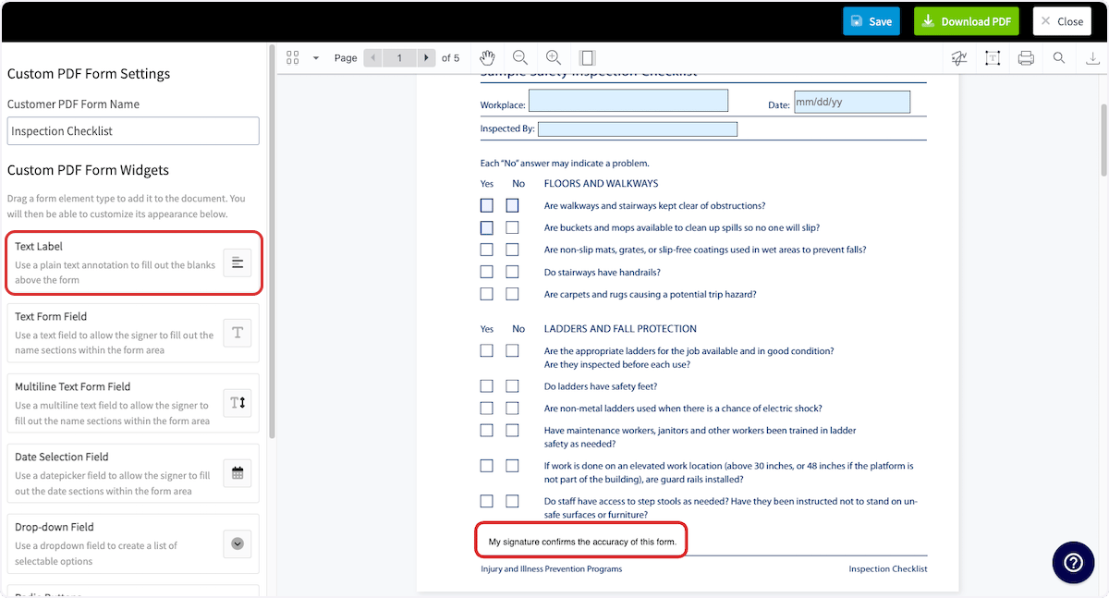Click the Date mm/dd/yy field

coord(852,102)
